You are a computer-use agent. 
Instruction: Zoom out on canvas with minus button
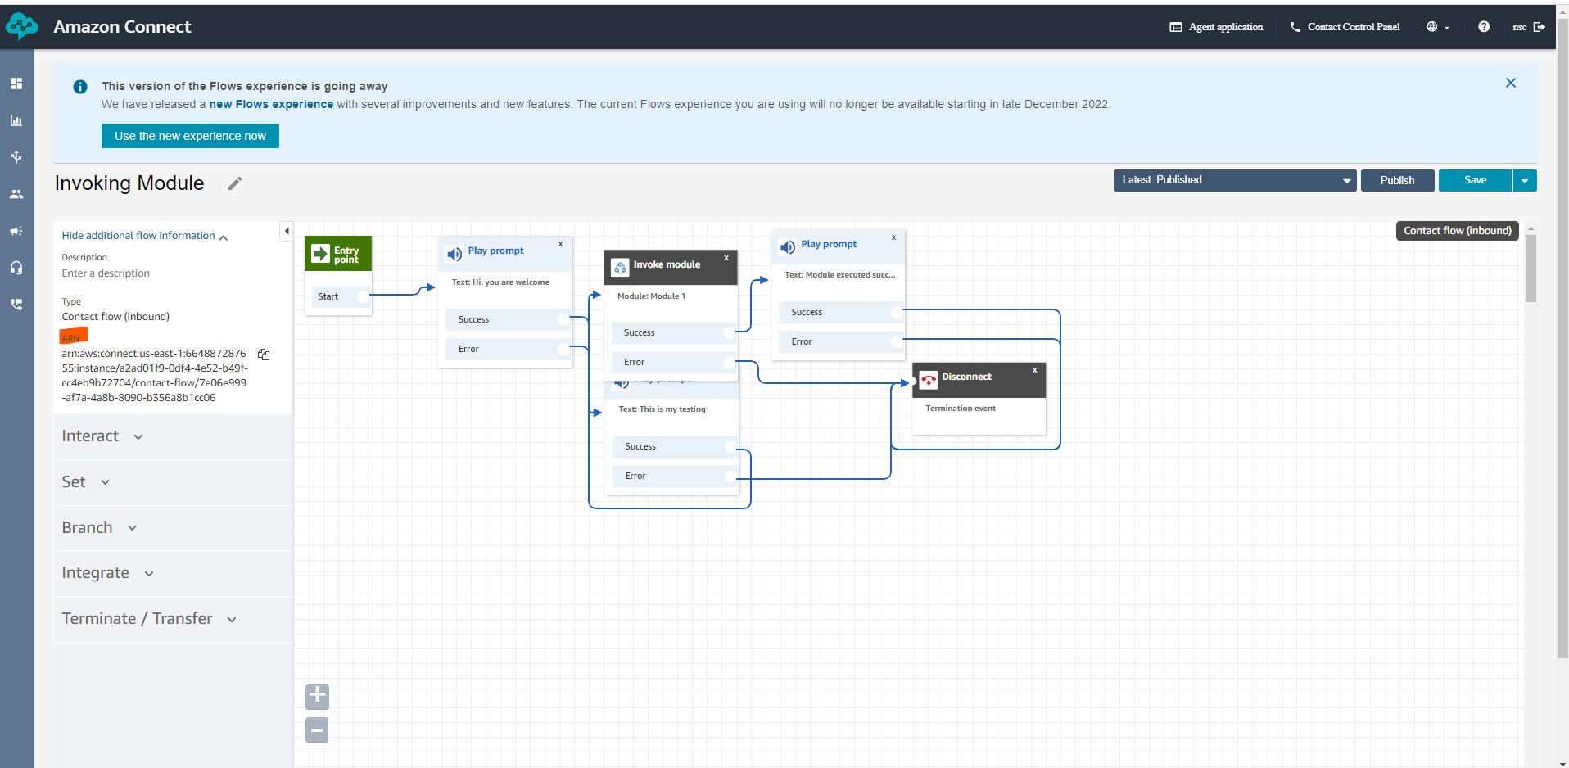coord(317,730)
